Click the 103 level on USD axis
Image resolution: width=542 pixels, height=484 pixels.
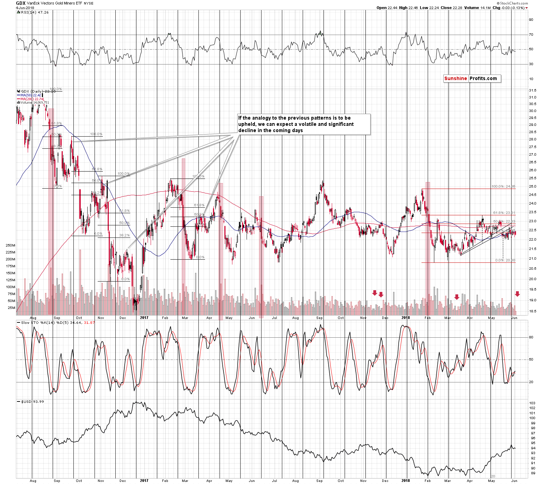(x=532, y=403)
